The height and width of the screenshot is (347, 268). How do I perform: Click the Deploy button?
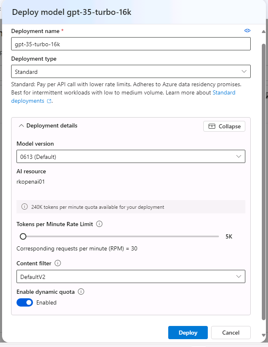click(x=188, y=333)
